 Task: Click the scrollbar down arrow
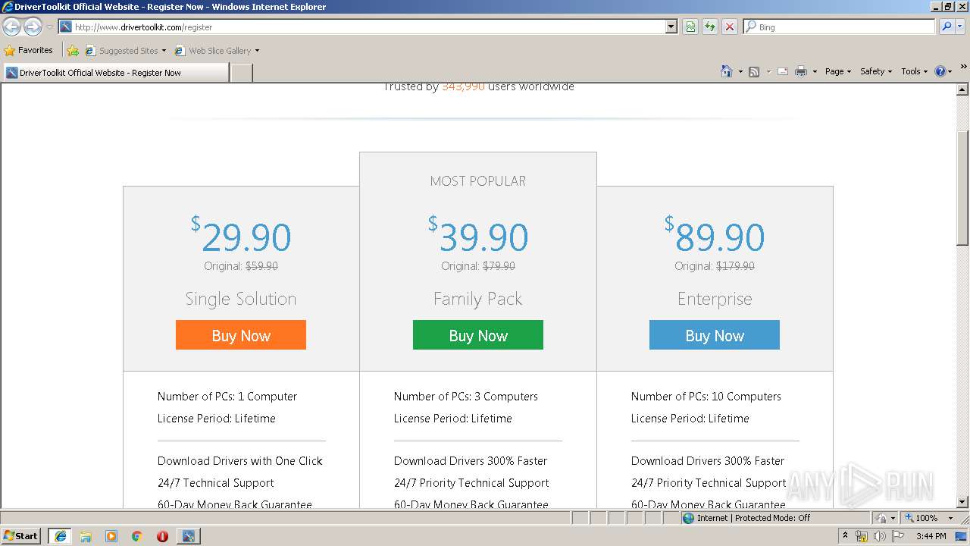click(962, 502)
